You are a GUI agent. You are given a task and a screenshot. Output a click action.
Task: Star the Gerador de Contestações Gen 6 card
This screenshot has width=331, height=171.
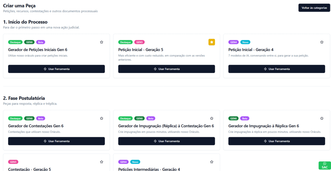pos(101,118)
